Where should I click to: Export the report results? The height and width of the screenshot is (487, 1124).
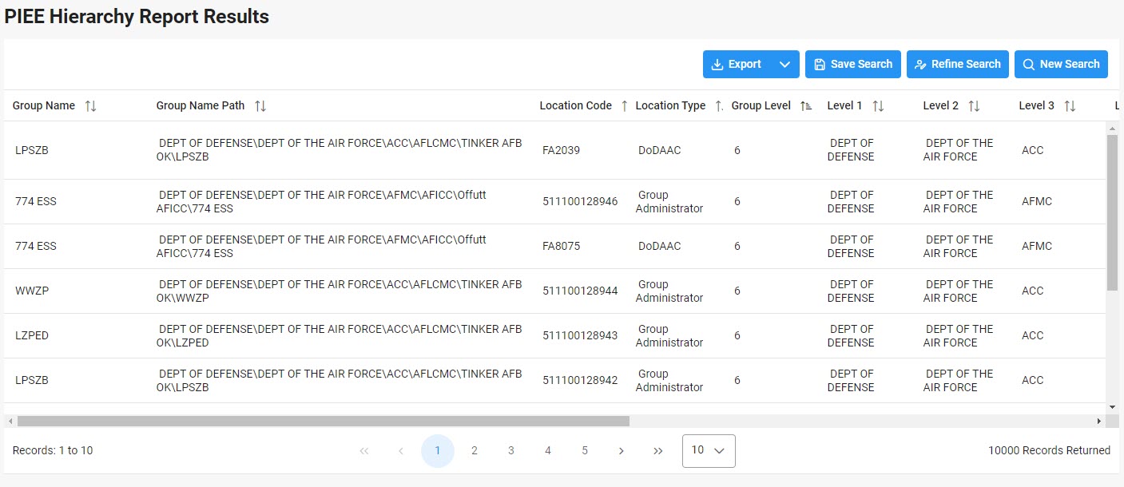737,65
